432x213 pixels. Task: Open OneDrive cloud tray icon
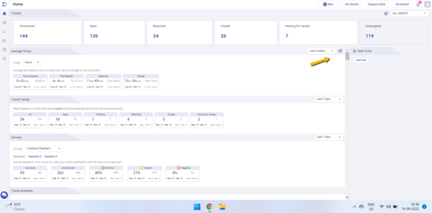[x=362, y=207]
